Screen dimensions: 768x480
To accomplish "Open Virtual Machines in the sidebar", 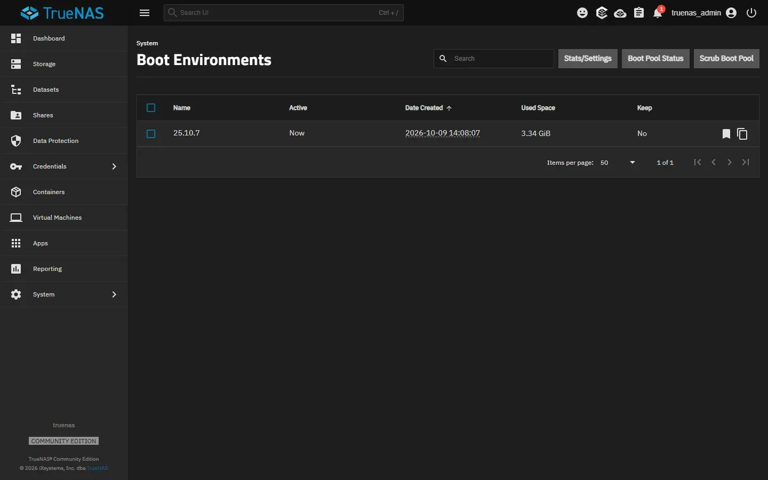I will [x=64, y=218].
